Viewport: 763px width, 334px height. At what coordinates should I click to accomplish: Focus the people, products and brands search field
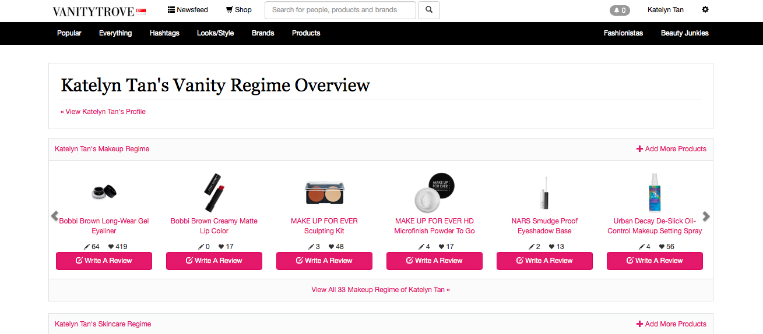pos(340,10)
